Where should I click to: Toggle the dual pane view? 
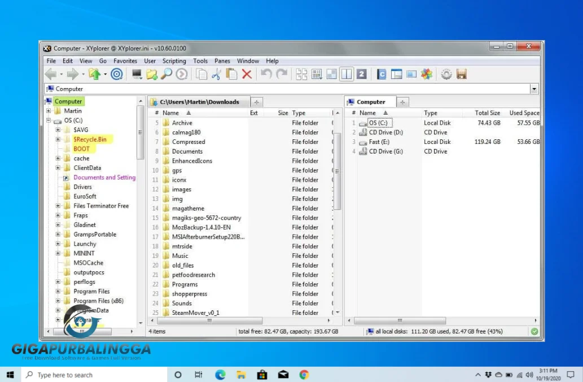347,73
